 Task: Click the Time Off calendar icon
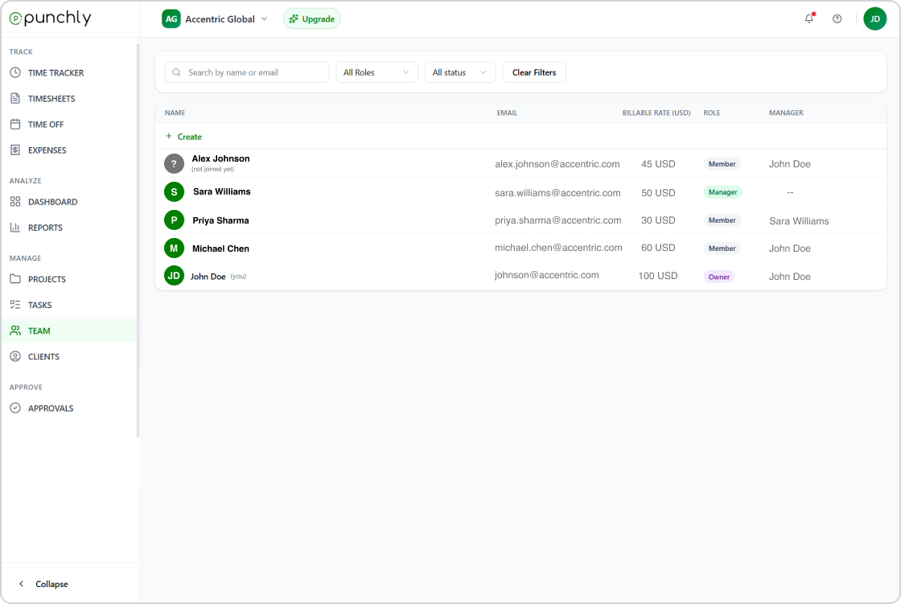[15, 125]
